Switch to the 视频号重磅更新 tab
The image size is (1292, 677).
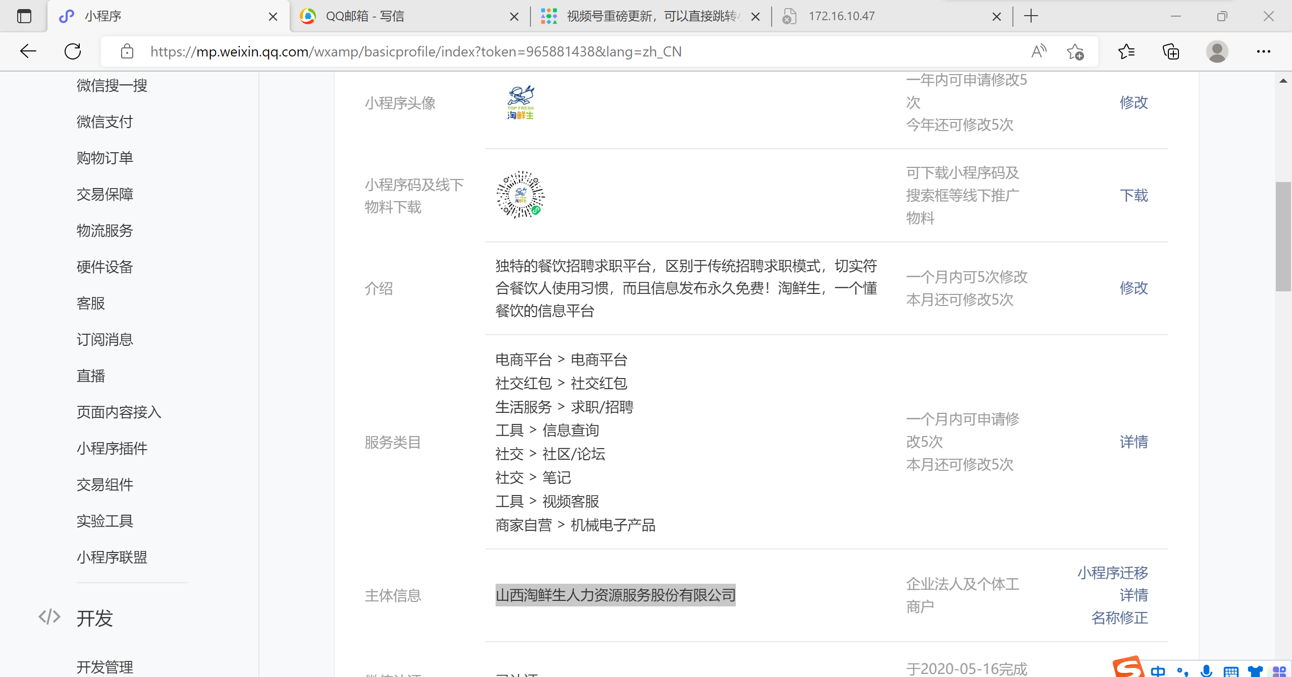[652, 16]
